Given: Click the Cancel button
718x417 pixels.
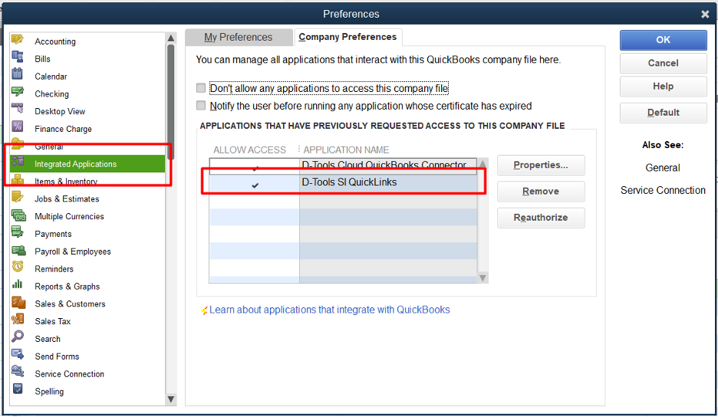Looking at the screenshot, I should tap(663, 63).
